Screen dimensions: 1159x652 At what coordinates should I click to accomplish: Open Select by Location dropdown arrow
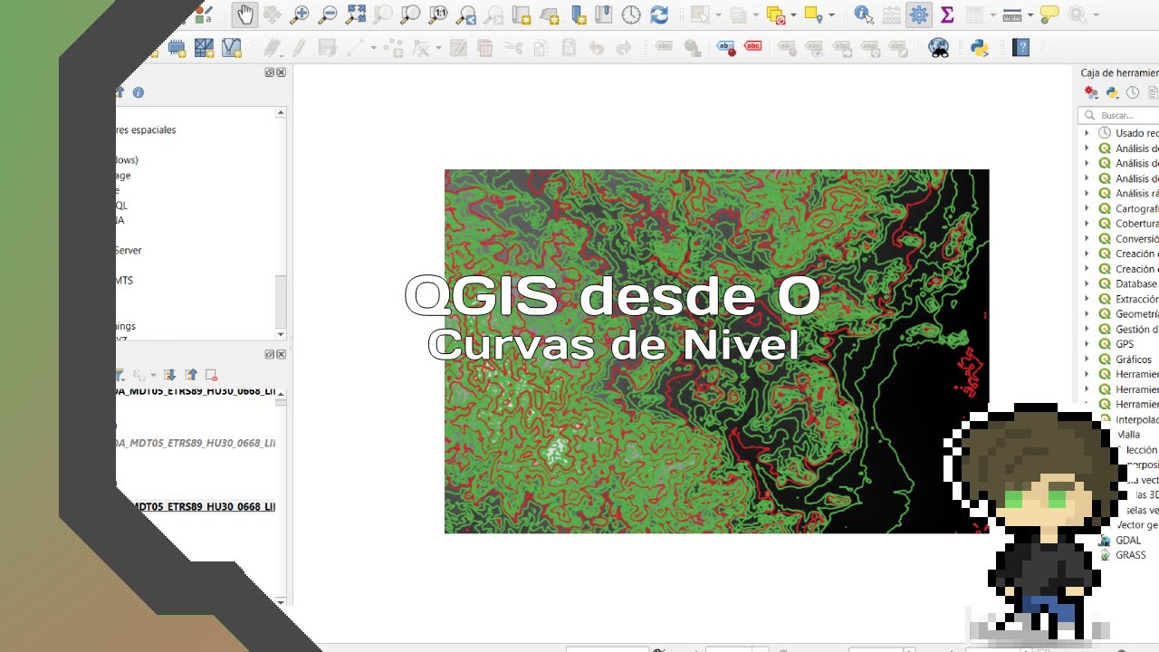832,14
